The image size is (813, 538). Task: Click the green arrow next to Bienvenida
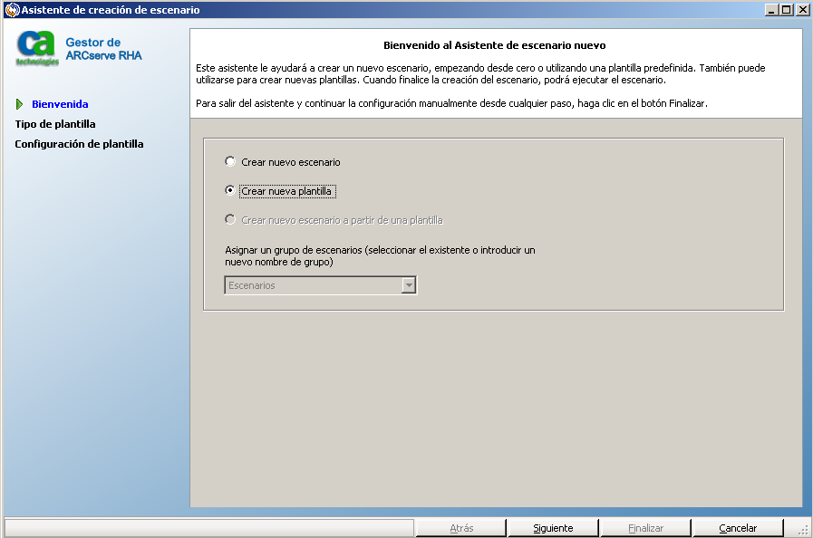click(20, 104)
